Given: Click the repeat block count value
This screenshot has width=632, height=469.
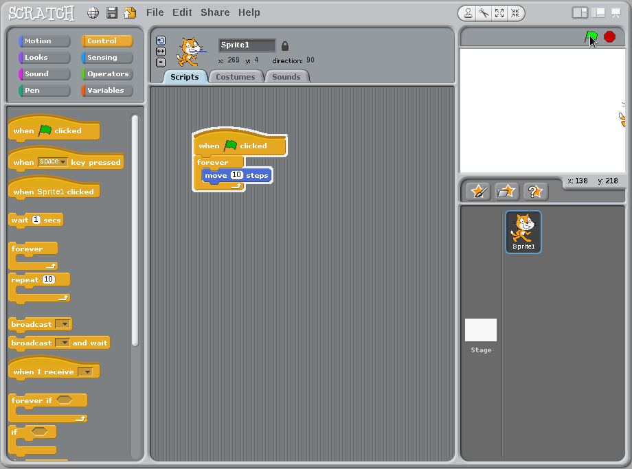Looking at the screenshot, I should click(x=48, y=279).
